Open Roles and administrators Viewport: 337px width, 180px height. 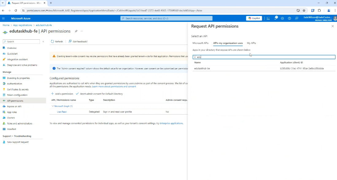(20, 123)
